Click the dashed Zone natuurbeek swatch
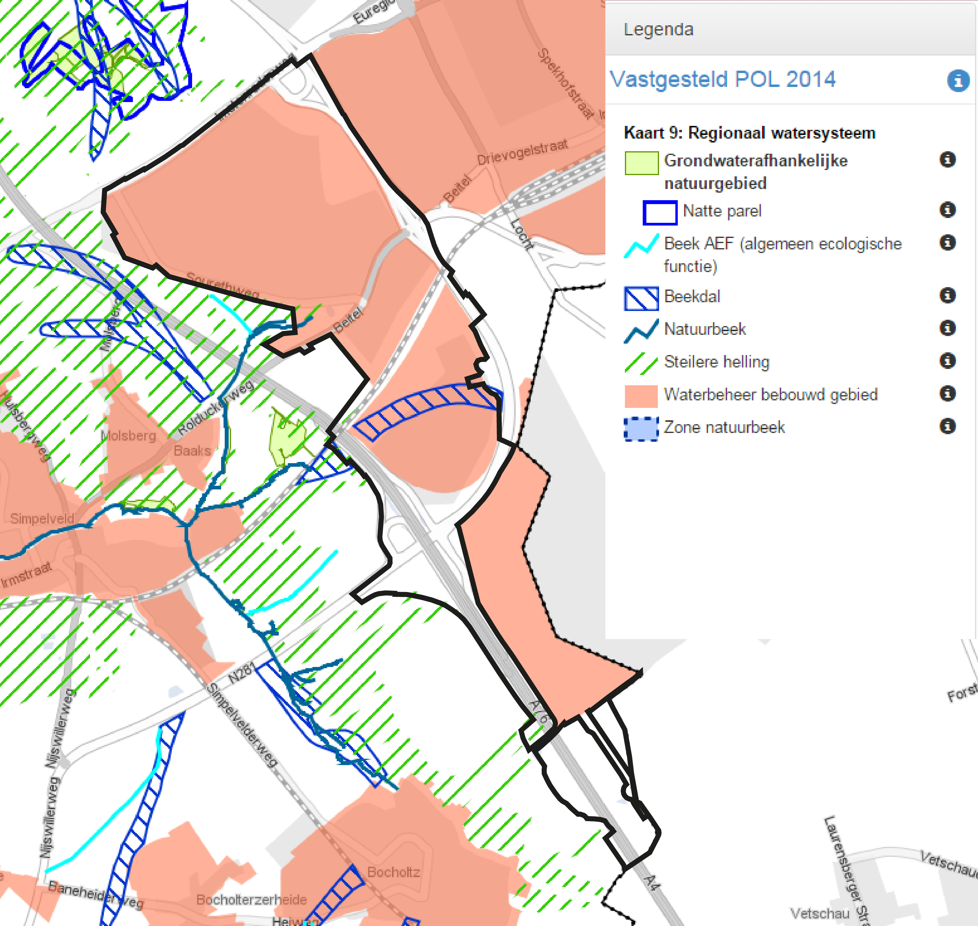This screenshot has height=926, width=978. point(641,429)
